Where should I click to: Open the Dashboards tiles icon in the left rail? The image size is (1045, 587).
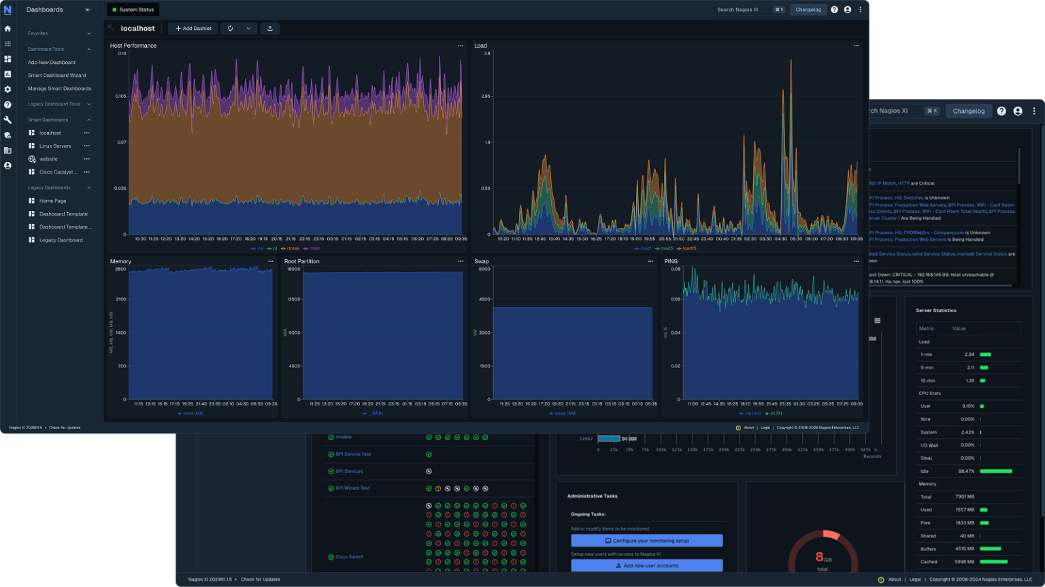click(7, 59)
